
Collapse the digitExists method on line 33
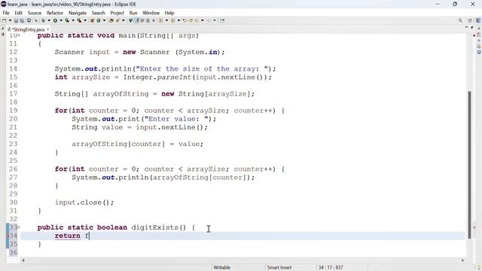(x=19, y=227)
